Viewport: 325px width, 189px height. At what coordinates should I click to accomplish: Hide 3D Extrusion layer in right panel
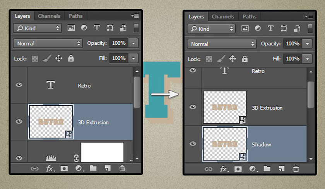pyautogui.click(x=193, y=107)
